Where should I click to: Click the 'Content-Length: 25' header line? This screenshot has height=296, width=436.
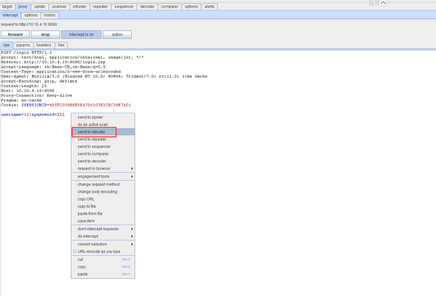click(x=24, y=86)
